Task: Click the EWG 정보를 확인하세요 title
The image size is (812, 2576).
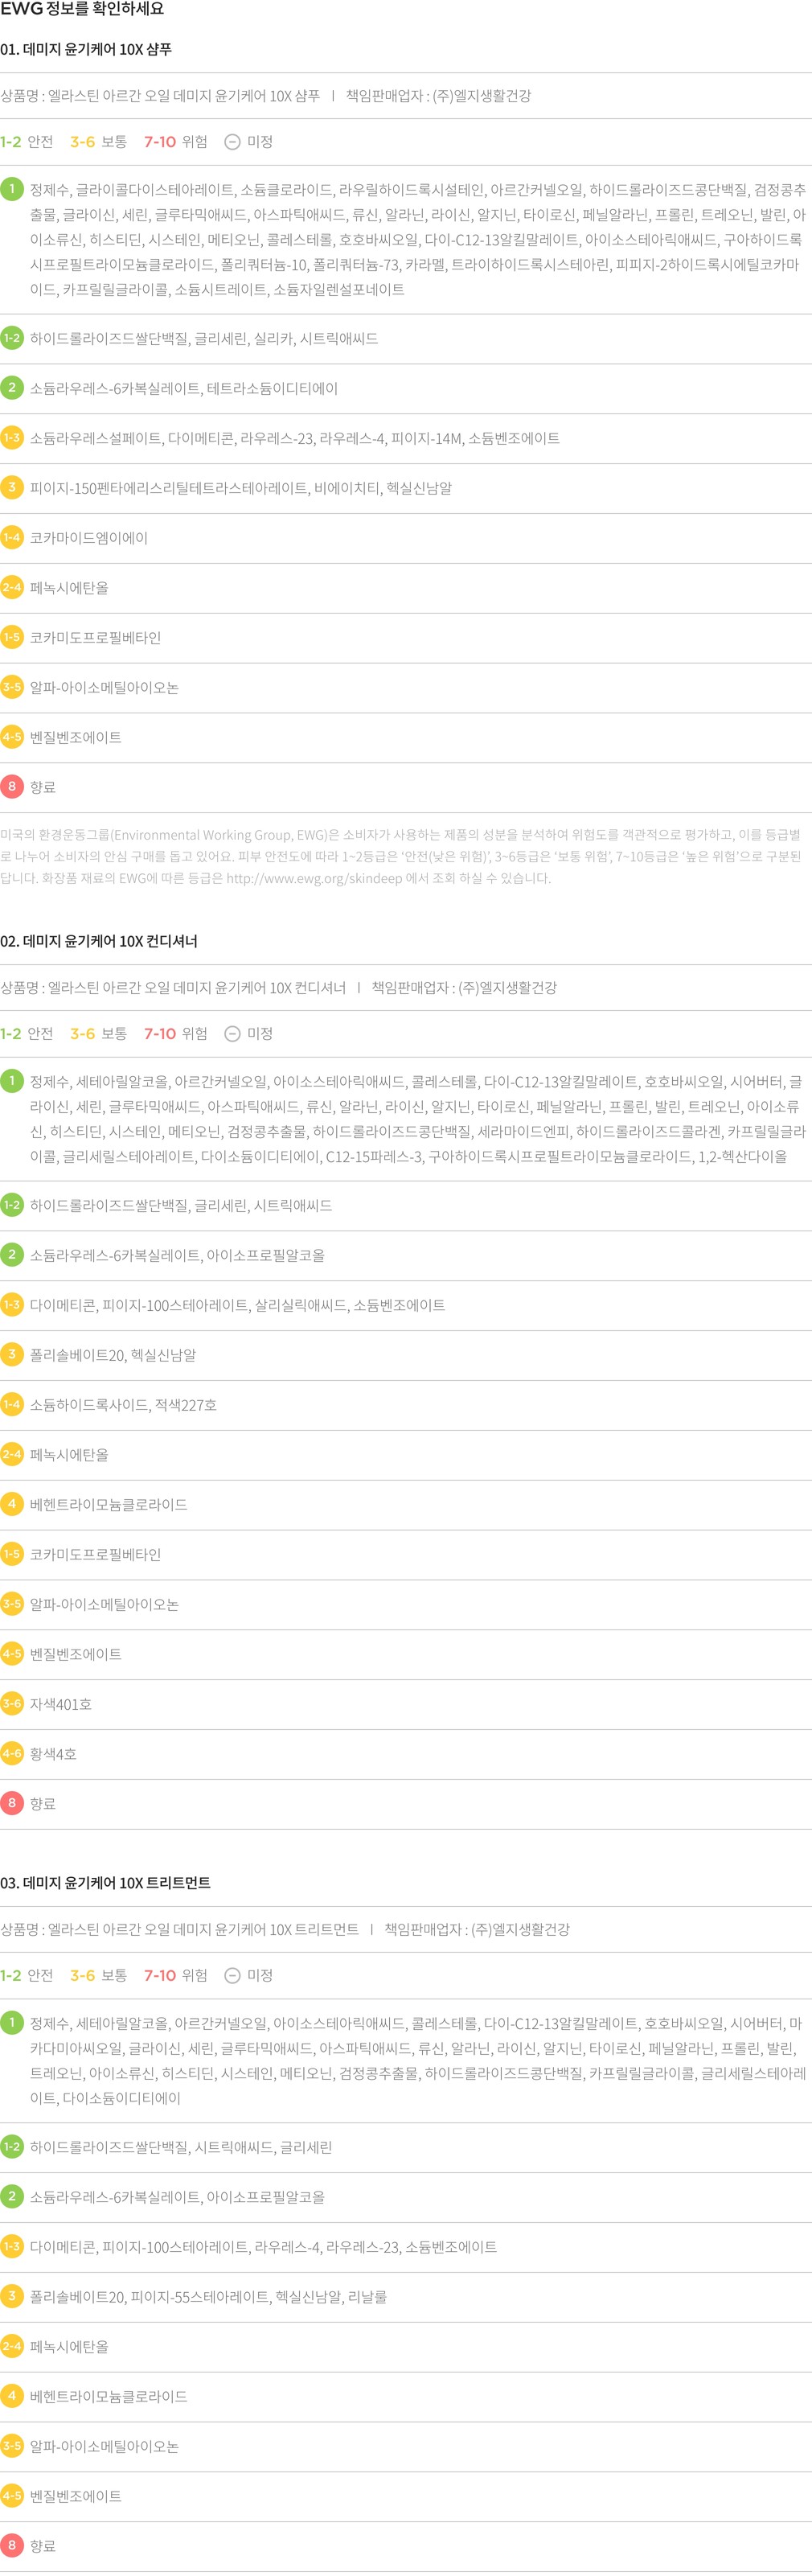Action: [x=82, y=9]
